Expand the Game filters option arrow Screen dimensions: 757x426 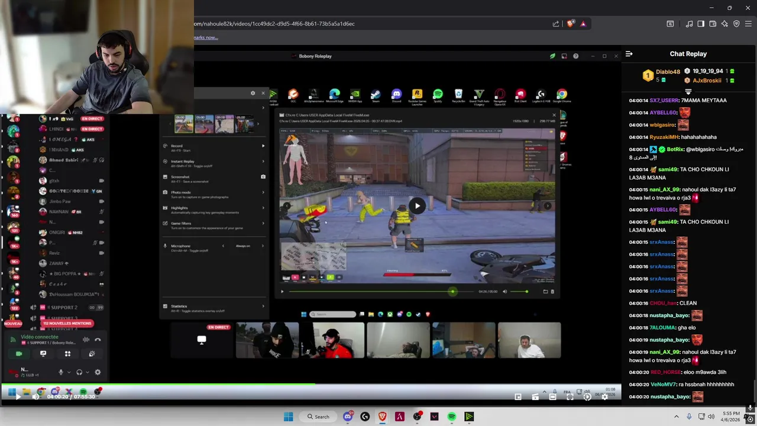(263, 224)
